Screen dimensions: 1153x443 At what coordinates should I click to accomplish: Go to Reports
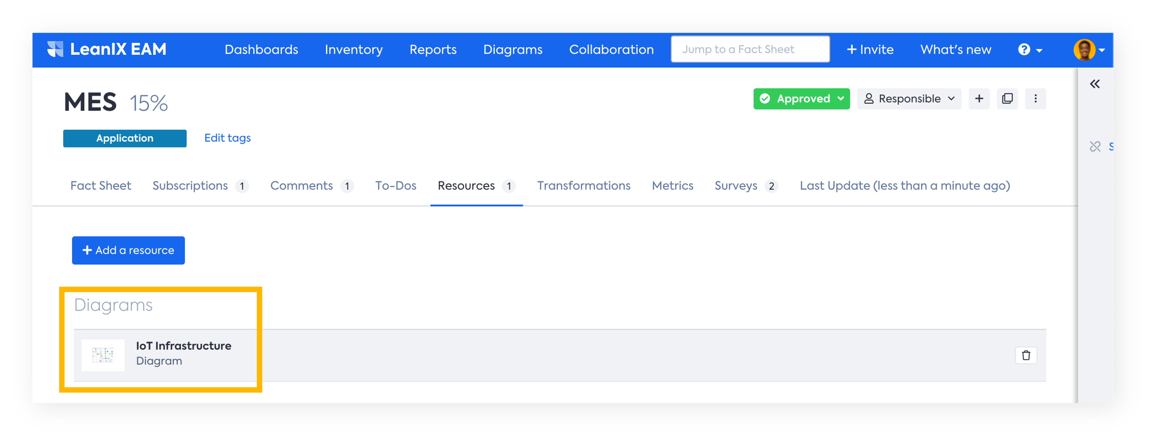433,50
